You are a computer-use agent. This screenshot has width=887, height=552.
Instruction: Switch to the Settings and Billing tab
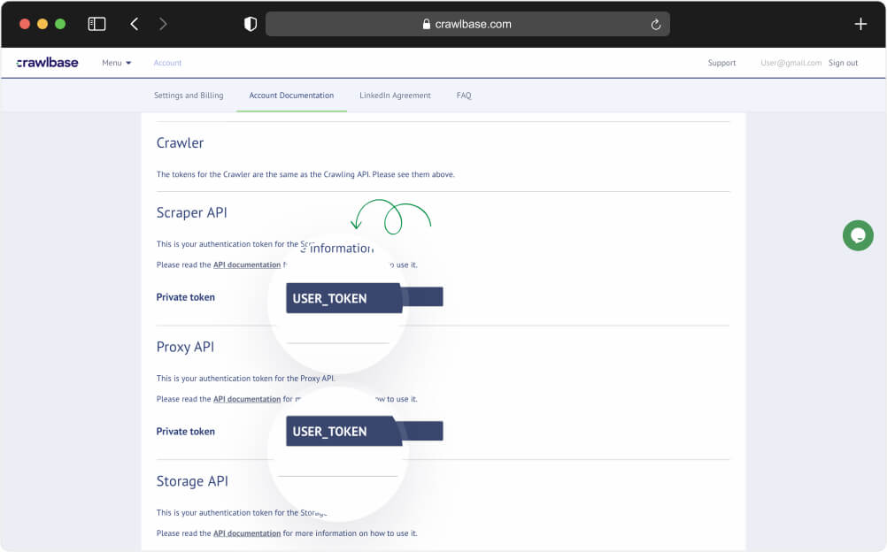pyautogui.click(x=189, y=95)
